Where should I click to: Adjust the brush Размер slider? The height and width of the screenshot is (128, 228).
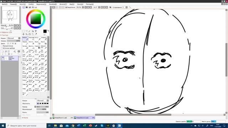42,107
